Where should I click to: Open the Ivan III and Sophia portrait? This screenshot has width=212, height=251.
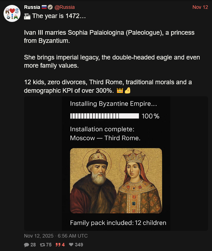tap(116, 181)
